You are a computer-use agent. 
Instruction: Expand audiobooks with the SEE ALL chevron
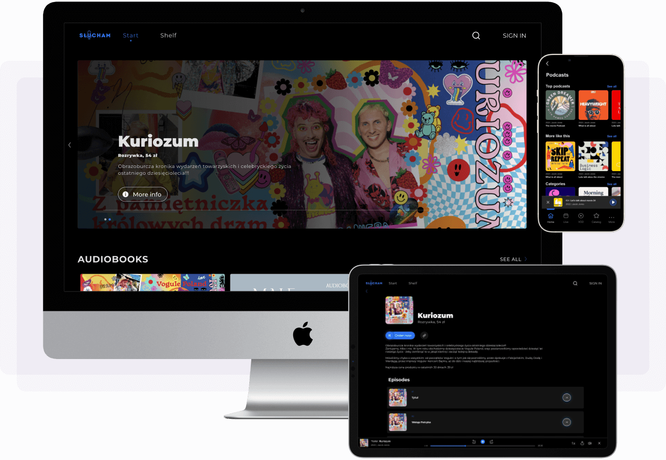[x=525, y=259]
